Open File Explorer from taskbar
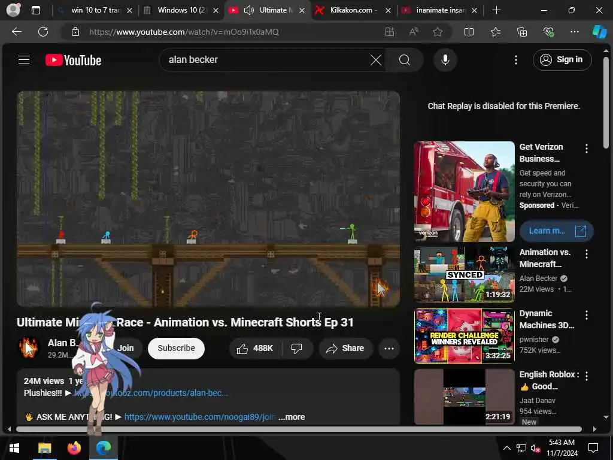 (44, 448)
